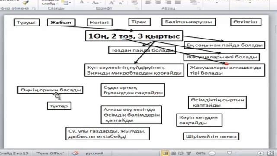Click the spell check icon in status bar
This screenshot has width=277, height=156.
(x=75, y=153)
